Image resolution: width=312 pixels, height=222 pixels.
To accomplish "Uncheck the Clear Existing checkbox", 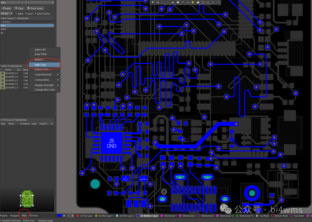I will point(36,14).
